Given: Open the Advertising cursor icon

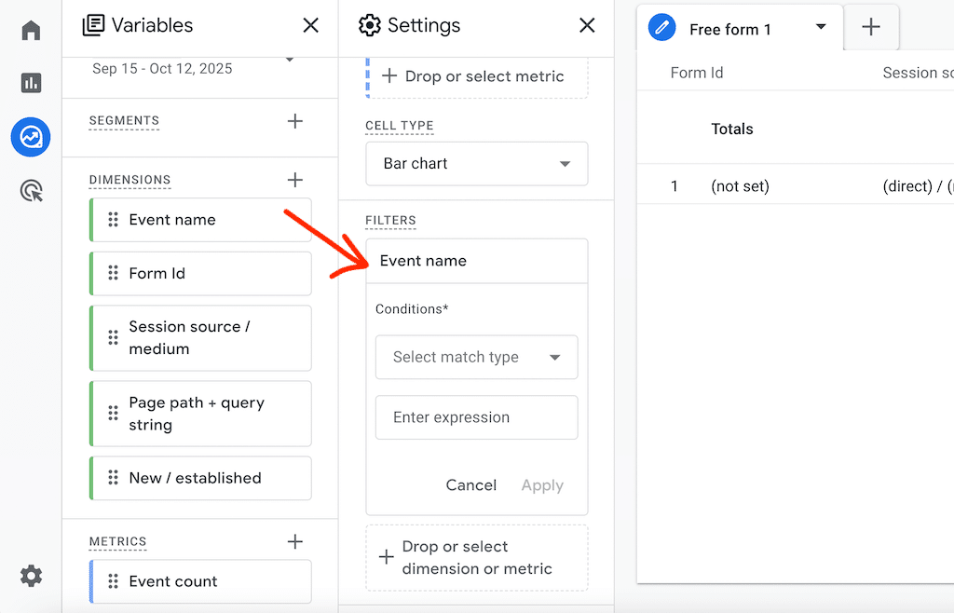Looking at the screenshot, I should [31, 192].
